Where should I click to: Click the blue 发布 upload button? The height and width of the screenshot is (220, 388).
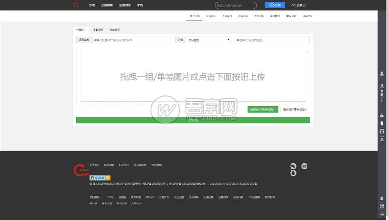point(275,5)
